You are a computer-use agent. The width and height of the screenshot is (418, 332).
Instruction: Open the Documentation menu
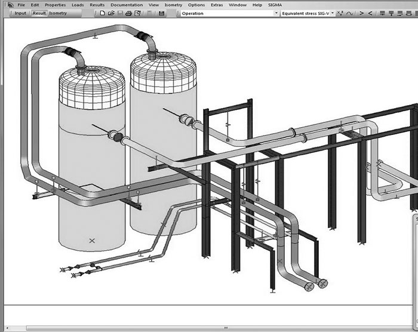pyautogui.click(x=127, y=5)
